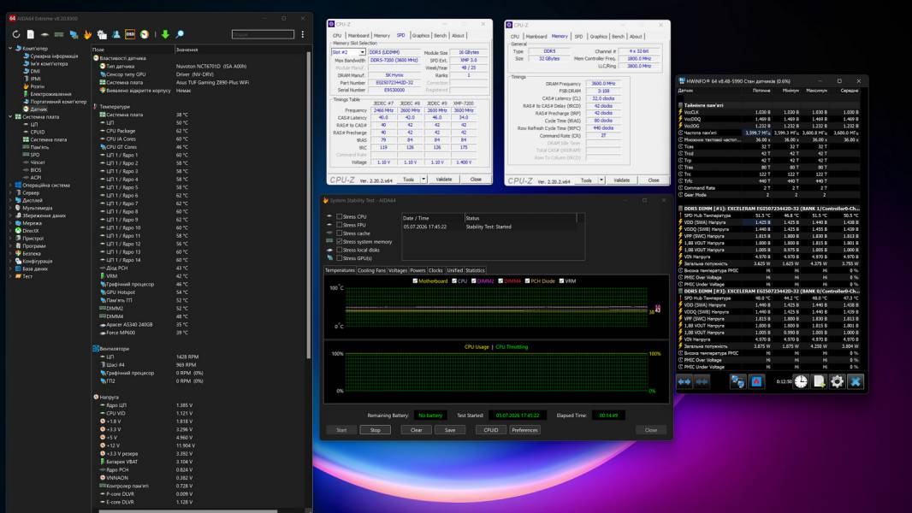Click the user figure icon in AIDA64 toolbar
The width and height of the screenshot is (912, 513).
click(116, 35)
